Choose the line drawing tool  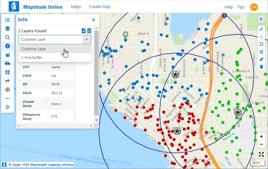[x=261, y=29]
